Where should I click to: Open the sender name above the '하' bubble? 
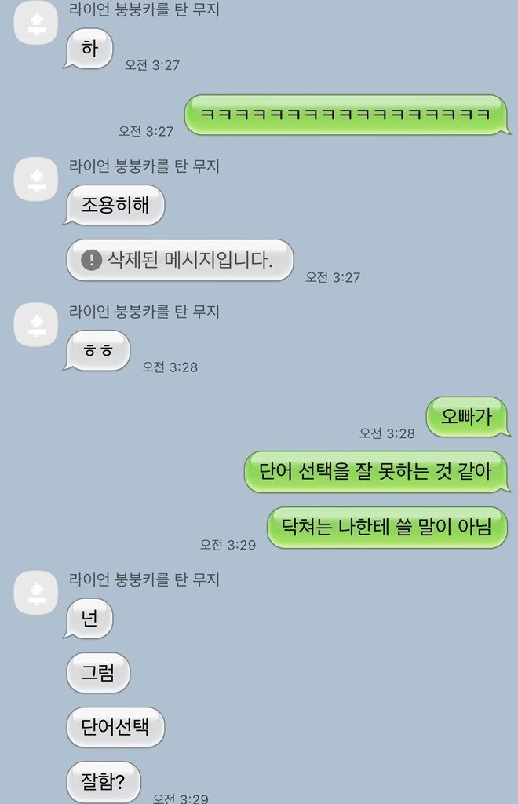tap(144, 9)
